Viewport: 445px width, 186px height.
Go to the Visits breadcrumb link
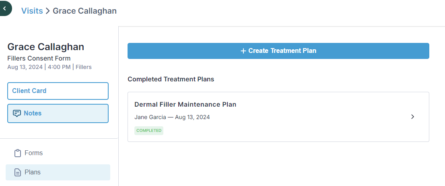pyautogui.click(x=32, y=11)
